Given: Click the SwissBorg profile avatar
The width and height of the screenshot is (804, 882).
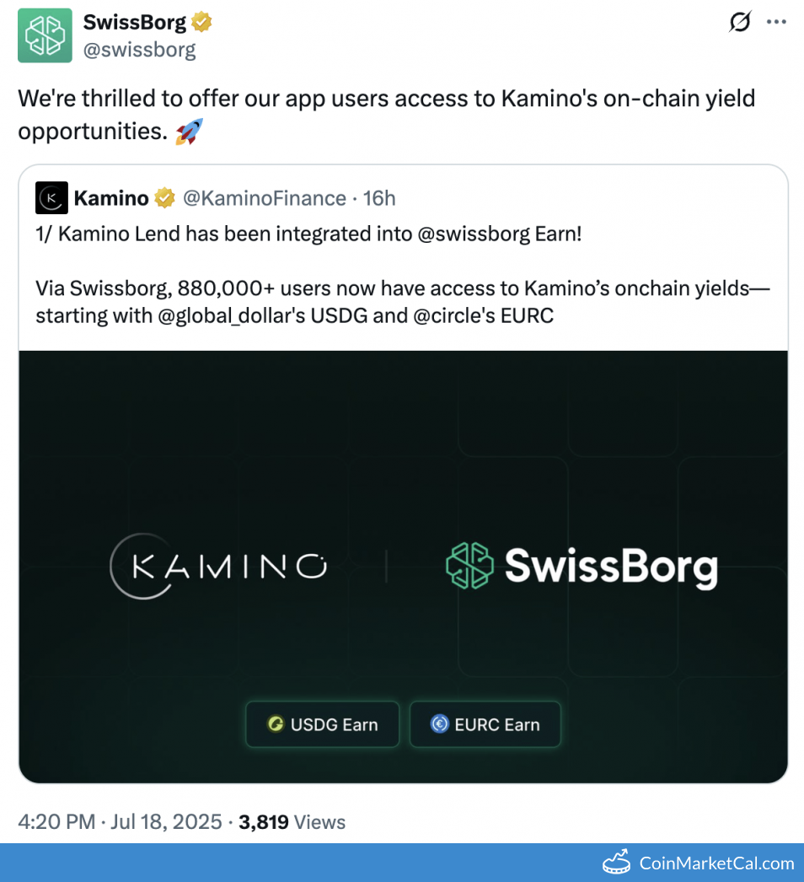Looking at the screenshot, I should coord(46,35).
